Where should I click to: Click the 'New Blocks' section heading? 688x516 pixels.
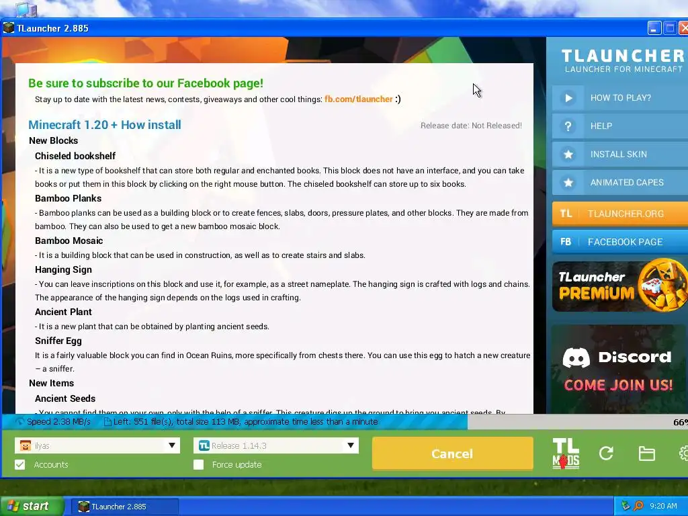point(53,140)
